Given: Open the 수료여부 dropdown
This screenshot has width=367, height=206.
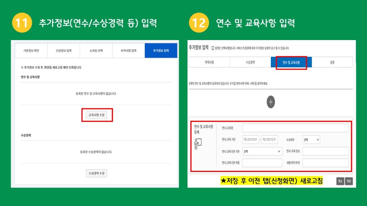Looking at the screenshot, I should pyautogui.click(x=311, y=139).
